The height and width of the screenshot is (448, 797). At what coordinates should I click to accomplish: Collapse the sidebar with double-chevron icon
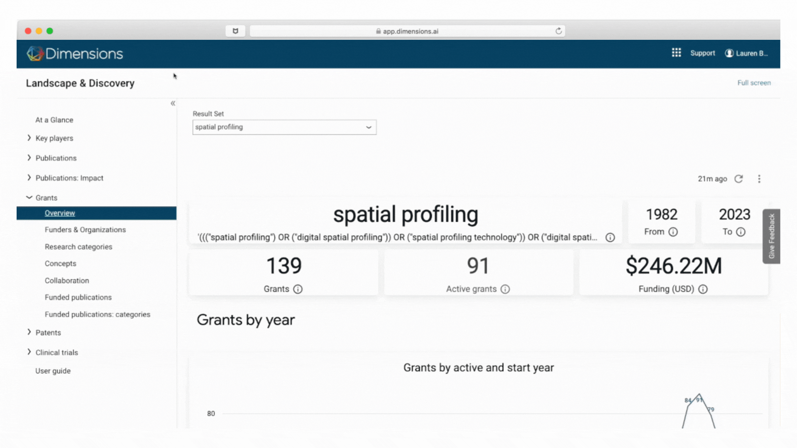(x=173, y=103)
